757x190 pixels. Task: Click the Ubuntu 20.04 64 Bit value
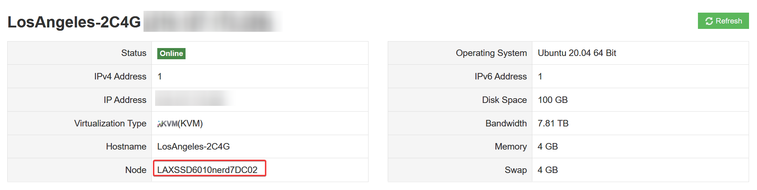tap(577, 53)
